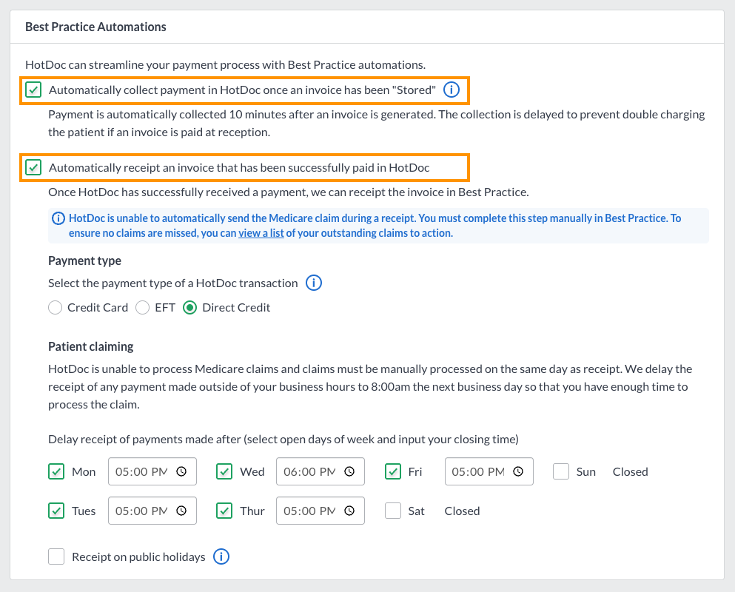Uncheck the Mon open day checkbox
The width and height of the screenshot is (735, 592).
pyautogui.click(x=56, y=471)
